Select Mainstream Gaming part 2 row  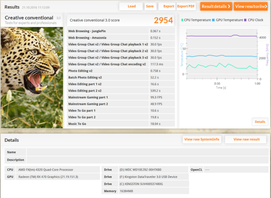(121, 104)
